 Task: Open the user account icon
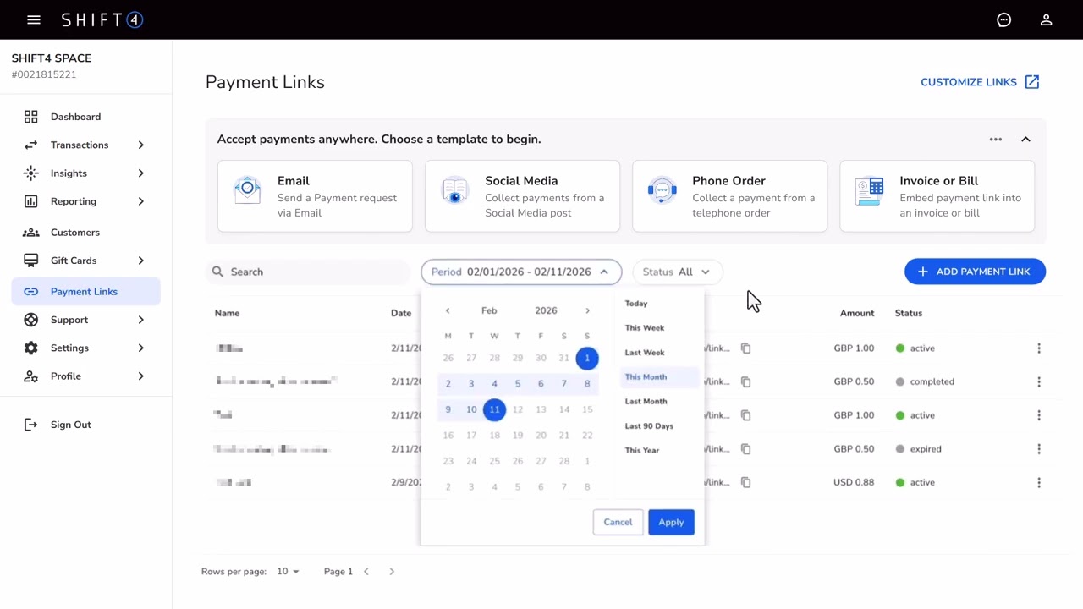click(x=1047, y=19)
